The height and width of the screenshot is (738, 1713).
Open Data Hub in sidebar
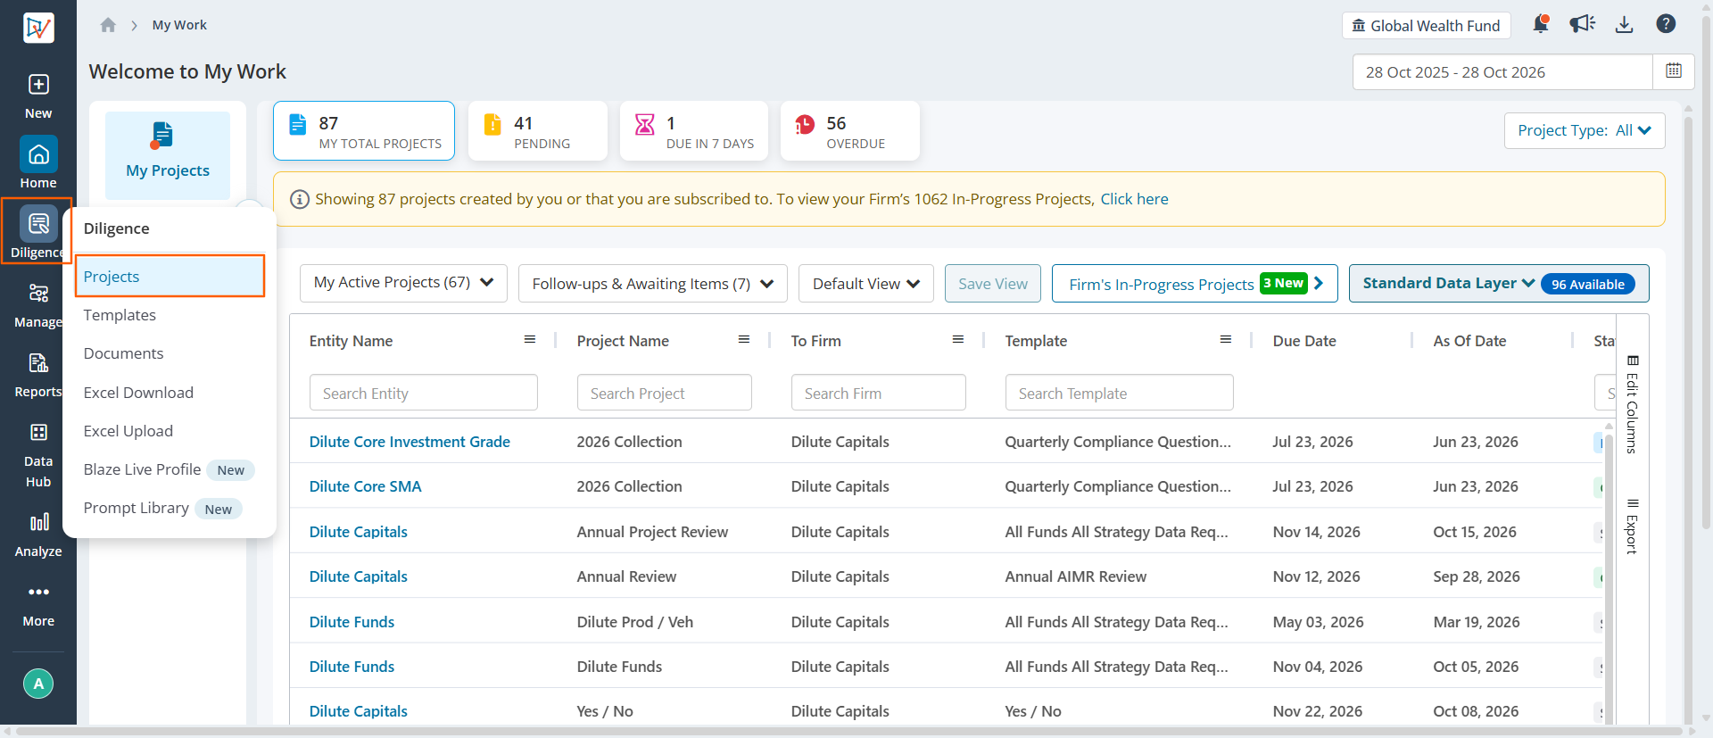coord(38,455)
